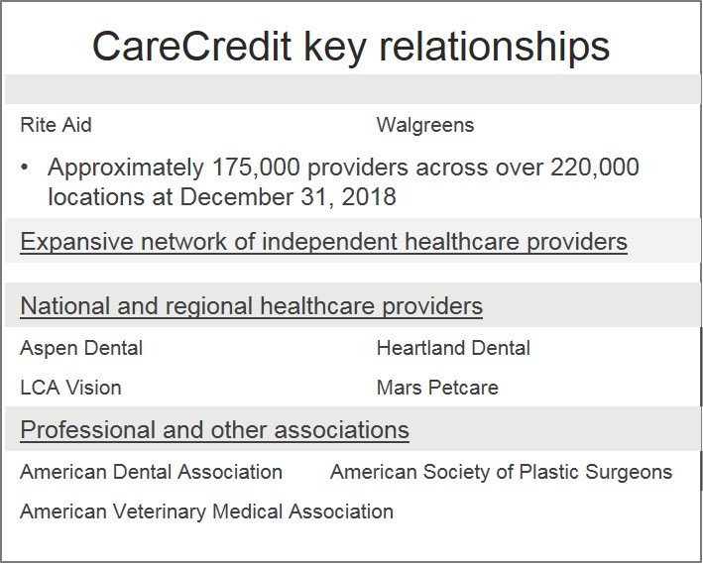Select the Walgreens entry

[425, 126]
